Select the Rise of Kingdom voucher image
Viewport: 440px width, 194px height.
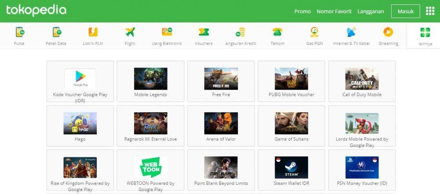click(x=80, y=167)
